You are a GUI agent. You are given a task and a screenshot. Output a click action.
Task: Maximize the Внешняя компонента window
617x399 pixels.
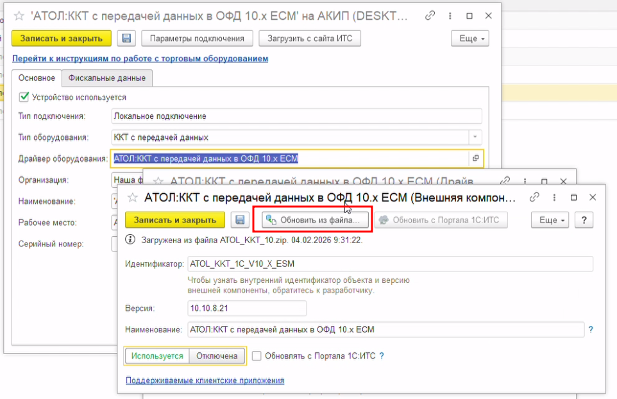[x=574, y=198]
